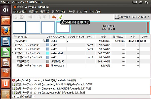This screenshot has height=99, width=151.
Task: Select the 新規パーティション #4 row
Action: 81,65
